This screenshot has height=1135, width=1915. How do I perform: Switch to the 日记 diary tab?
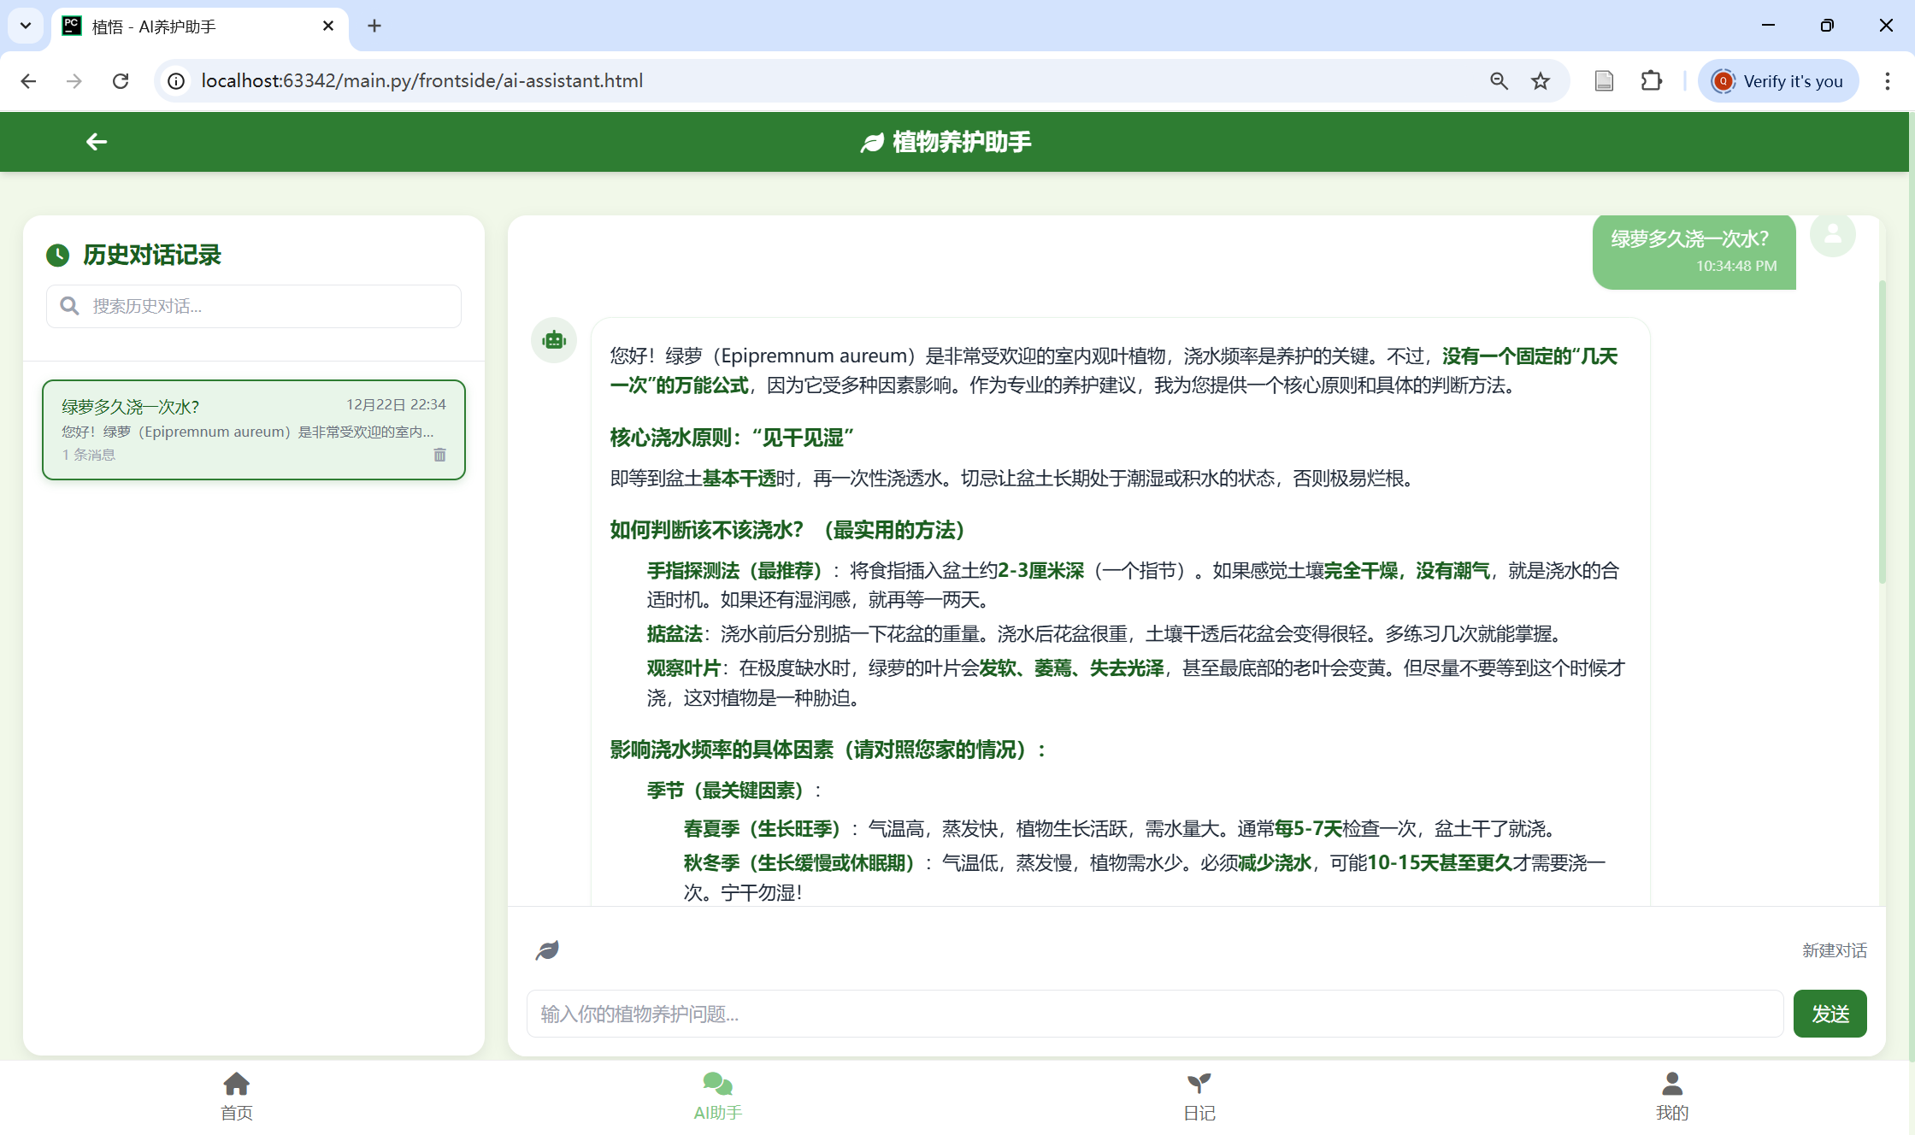tap(1199, 1096)
